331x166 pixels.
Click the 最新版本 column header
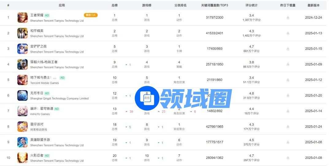tap(313, 5)
